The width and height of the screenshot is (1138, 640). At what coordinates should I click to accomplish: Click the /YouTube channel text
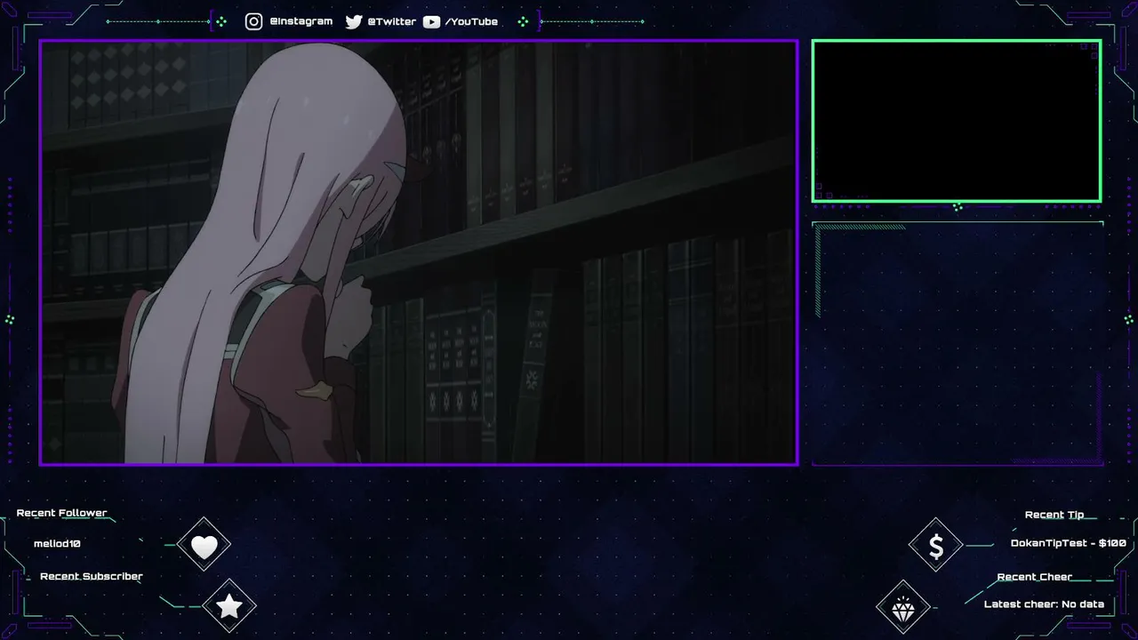tap(471, 21)
